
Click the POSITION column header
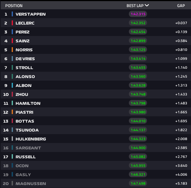pos(14,6)
